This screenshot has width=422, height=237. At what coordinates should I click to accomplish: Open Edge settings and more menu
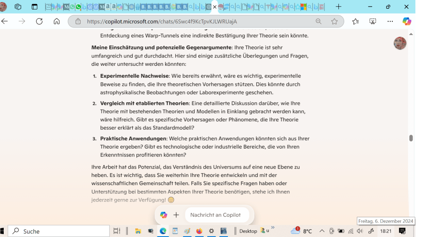click(x=390, y=21)
